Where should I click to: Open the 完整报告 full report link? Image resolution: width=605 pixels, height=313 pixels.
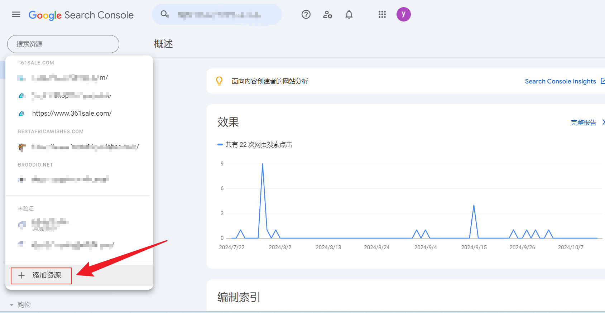[583, 122]
